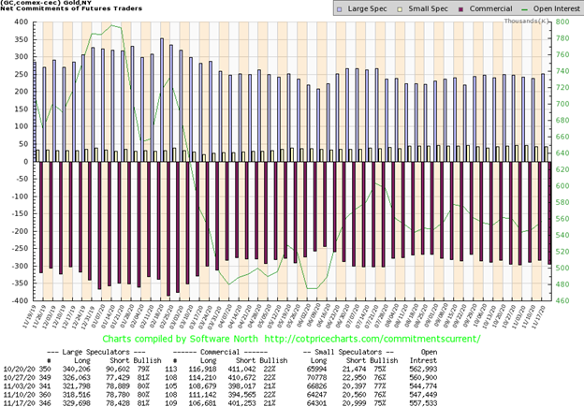
Task: Click the large spec long value 329,698
Action: click(77, 403)
